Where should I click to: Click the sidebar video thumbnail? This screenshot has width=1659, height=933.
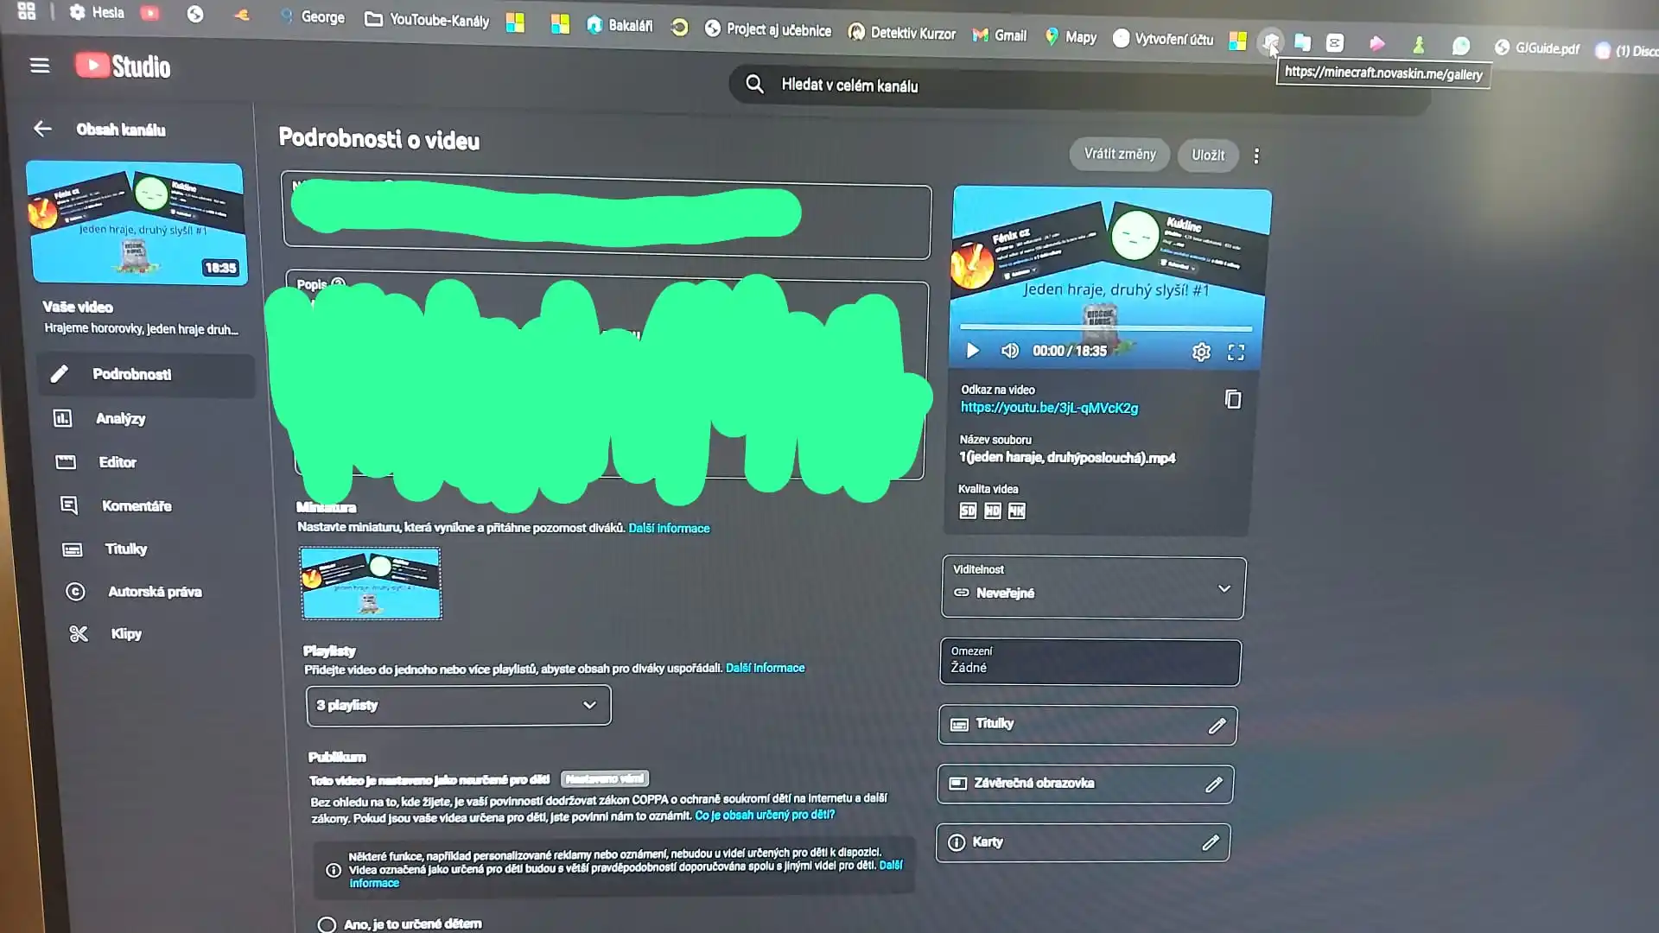tap(137, 223)
